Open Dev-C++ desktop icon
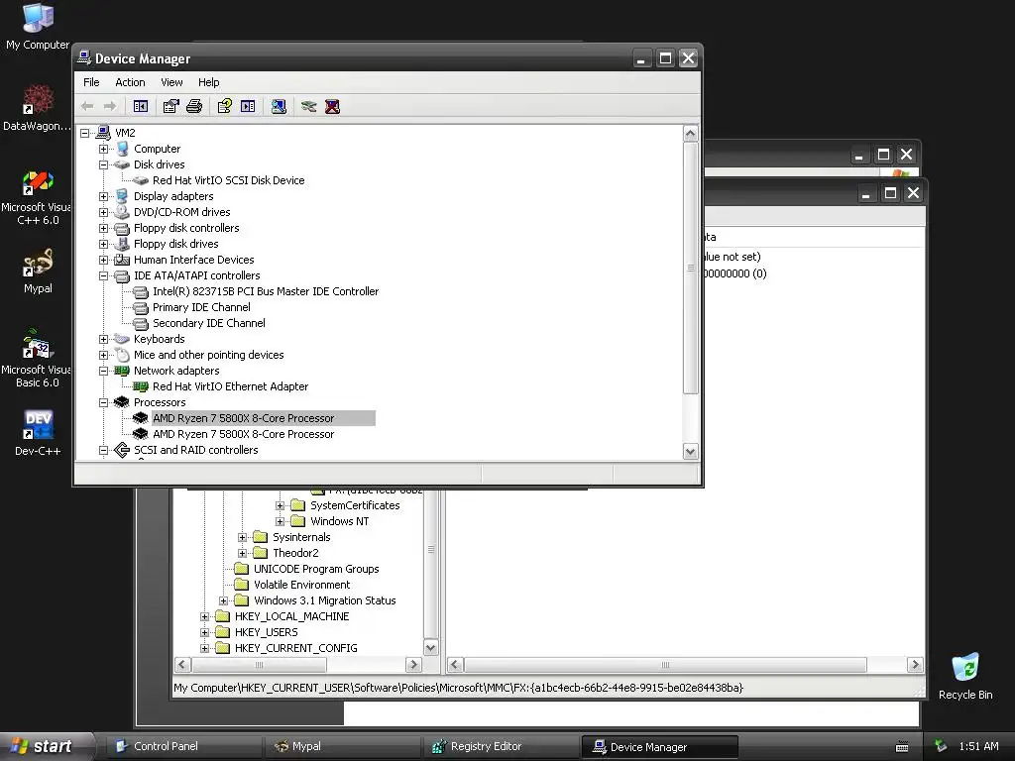This screenshot has width=1015, height=761. [x=38, y=433]
